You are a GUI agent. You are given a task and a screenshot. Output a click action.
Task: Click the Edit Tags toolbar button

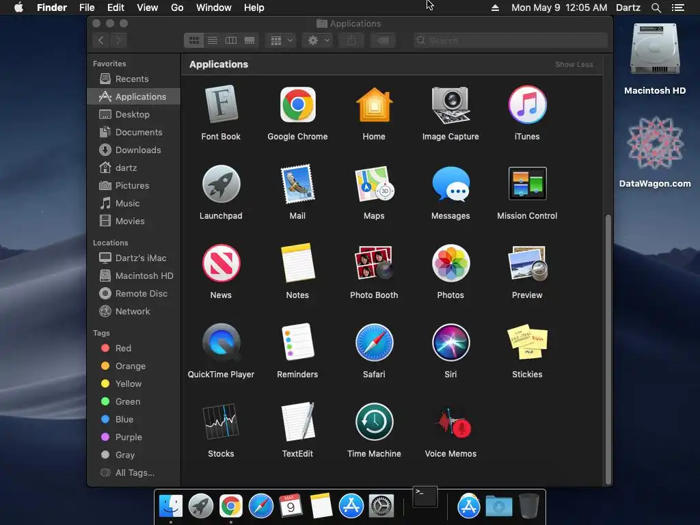point(383,40)
